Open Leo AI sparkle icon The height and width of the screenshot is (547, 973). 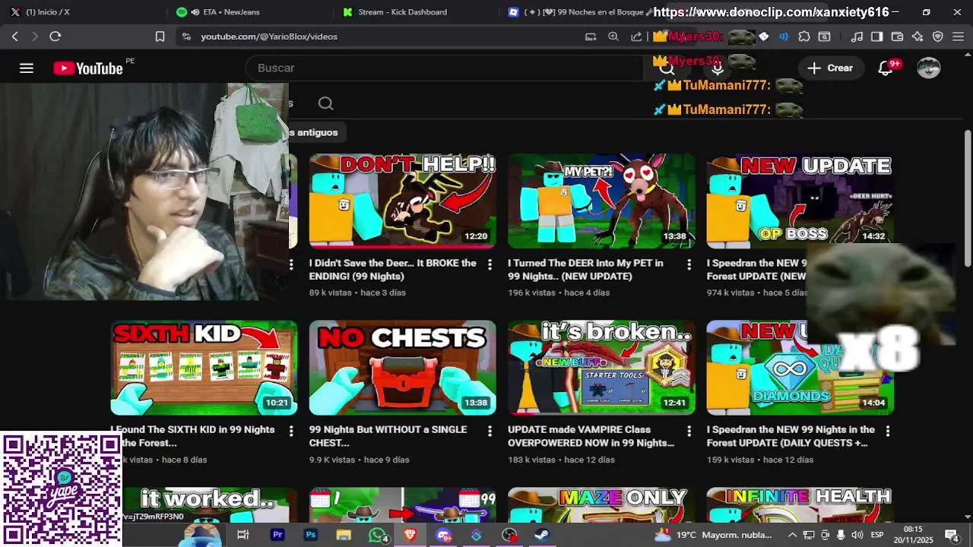pyautogui.click(x=918, y=36)
